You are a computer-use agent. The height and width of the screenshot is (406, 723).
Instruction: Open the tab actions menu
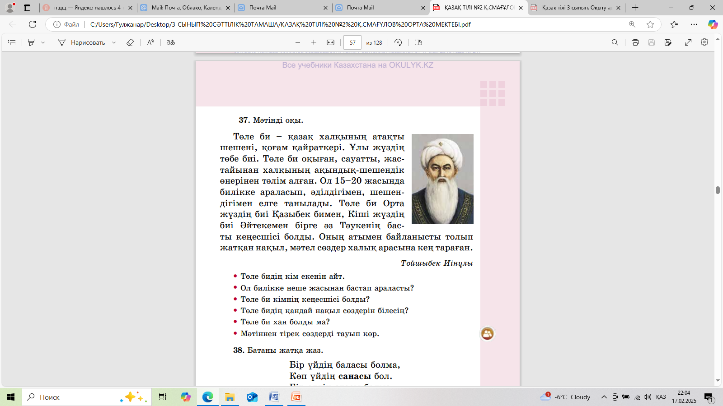[x=27, y=8]
